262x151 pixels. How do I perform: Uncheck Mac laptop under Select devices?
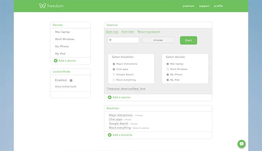pos(168,64)
